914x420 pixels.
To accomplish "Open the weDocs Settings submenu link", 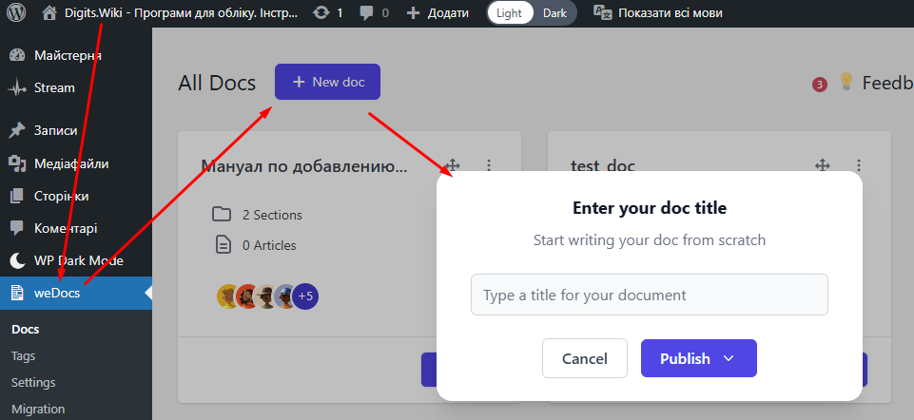I will (33, 383).
